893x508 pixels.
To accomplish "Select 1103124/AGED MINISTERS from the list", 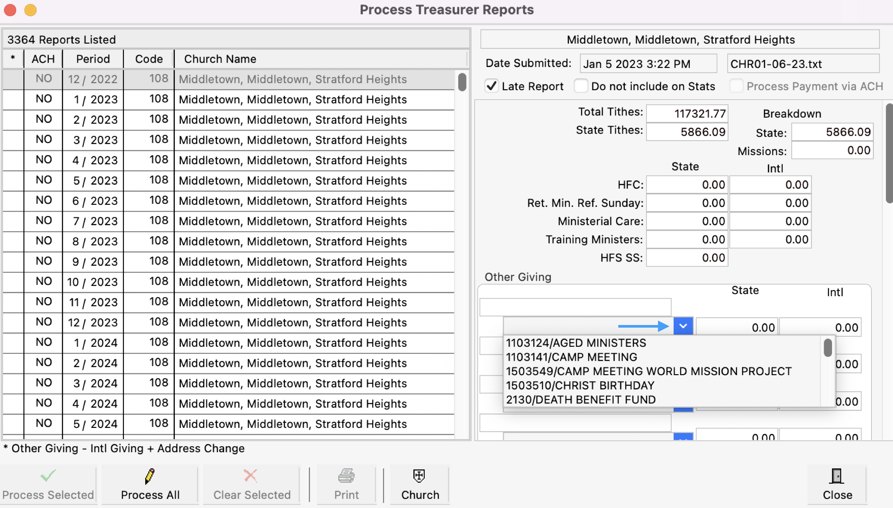I will tap(576, 343).
